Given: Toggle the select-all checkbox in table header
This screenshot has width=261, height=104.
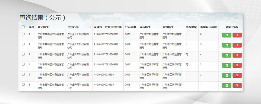Looking at the screenshot, I should pos(23,27).
